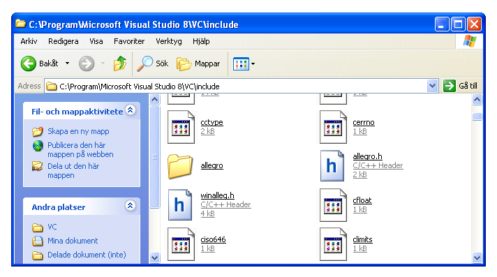Open Delade dokument link
The height and width of the screenshot is (277, 497).
tap(87, 255)
